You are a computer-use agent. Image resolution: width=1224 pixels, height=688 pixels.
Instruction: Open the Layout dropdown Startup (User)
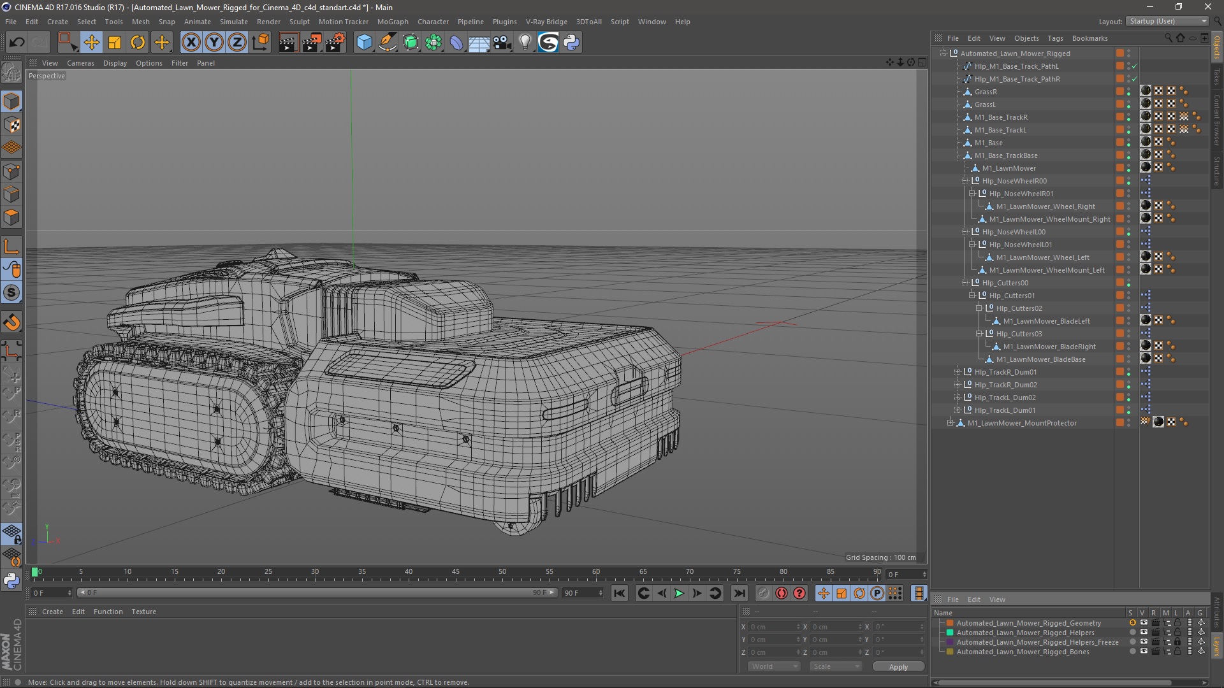click(1167, 21)
